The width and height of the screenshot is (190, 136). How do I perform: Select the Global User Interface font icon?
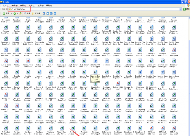click(28, 61)
